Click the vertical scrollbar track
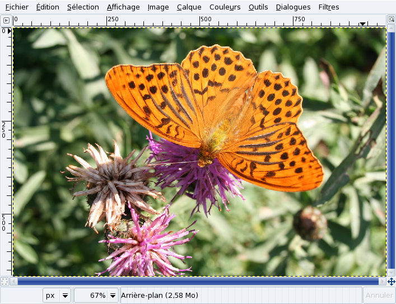The image size is (396, 304). (391, 151)
